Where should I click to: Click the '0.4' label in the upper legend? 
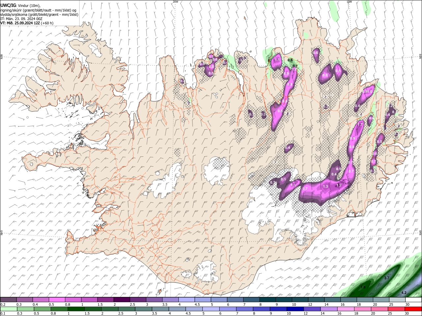tap(35, 304)
